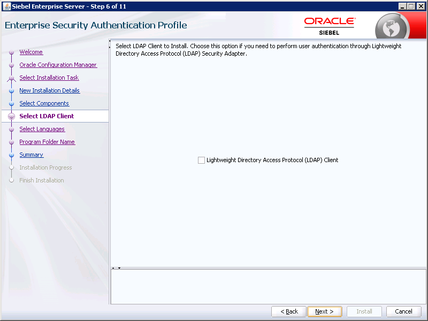The image size is (428, 321).
Task: Click the Back button
Action: [289, 311]
